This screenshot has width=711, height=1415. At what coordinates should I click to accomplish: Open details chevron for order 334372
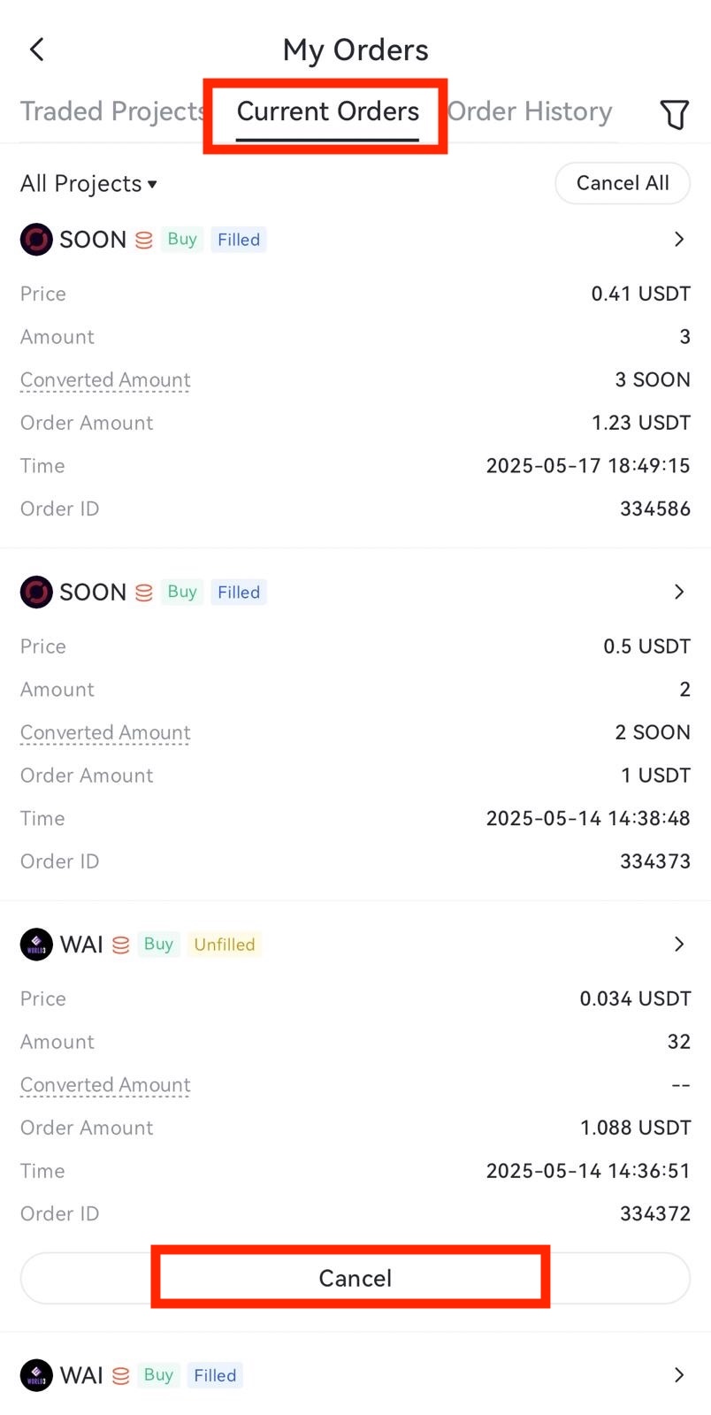pyautogui.click(x=678, y=945)
